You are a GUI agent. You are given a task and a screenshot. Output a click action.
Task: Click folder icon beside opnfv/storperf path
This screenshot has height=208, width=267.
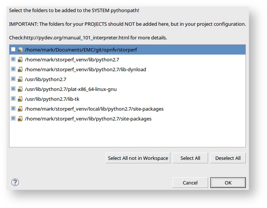[20, 50]
